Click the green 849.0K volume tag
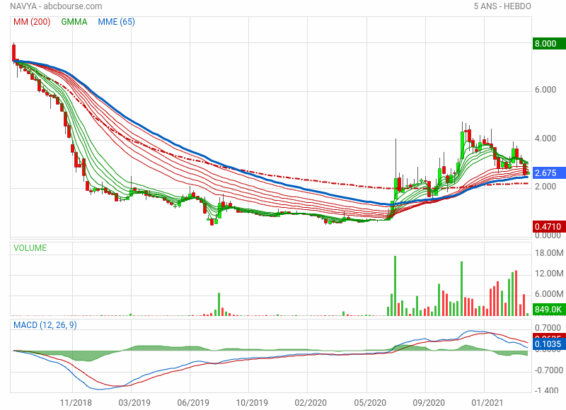Viewport: 566px width, 410px height. click(549, 309)
